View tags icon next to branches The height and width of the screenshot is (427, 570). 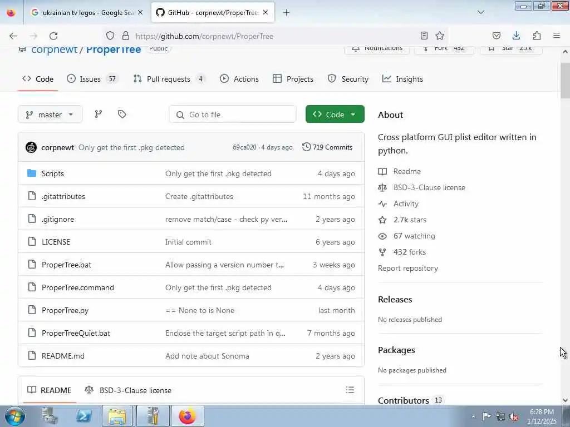[122, 115]
